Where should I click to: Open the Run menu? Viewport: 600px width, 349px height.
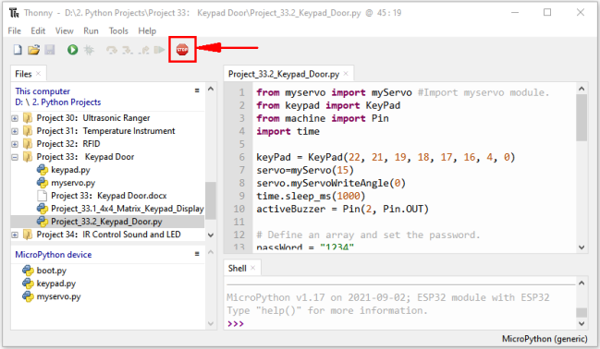click(91, 31)
